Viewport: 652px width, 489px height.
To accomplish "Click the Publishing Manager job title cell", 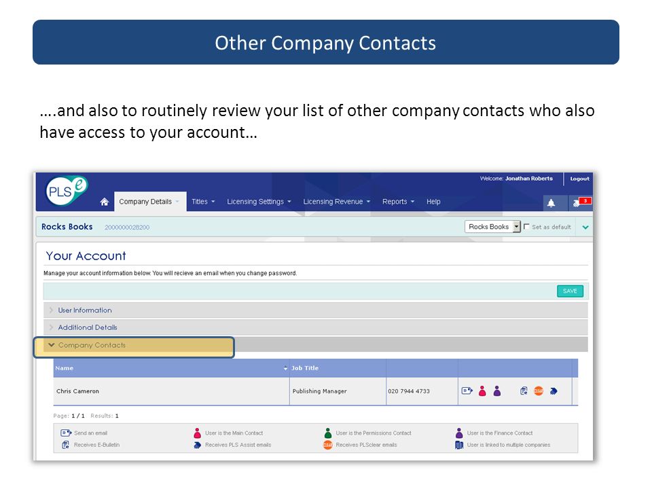I will point(338,391).
